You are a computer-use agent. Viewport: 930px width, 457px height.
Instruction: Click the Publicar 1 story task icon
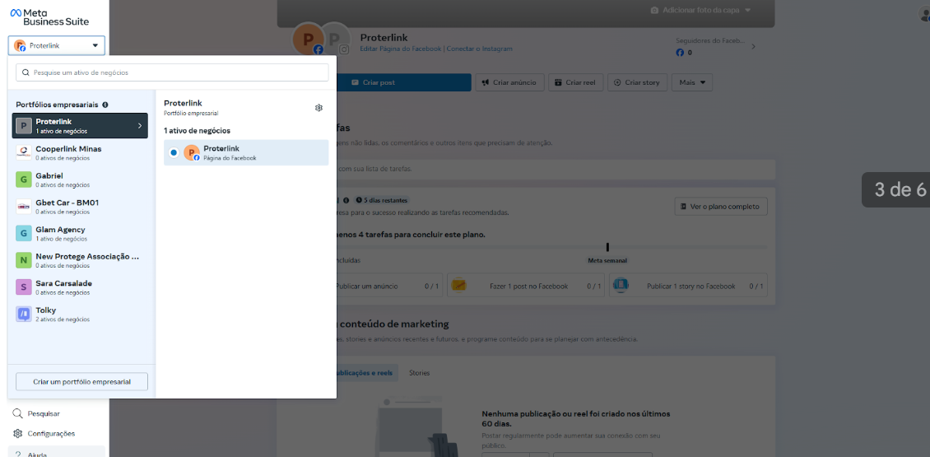coord(621,286)
